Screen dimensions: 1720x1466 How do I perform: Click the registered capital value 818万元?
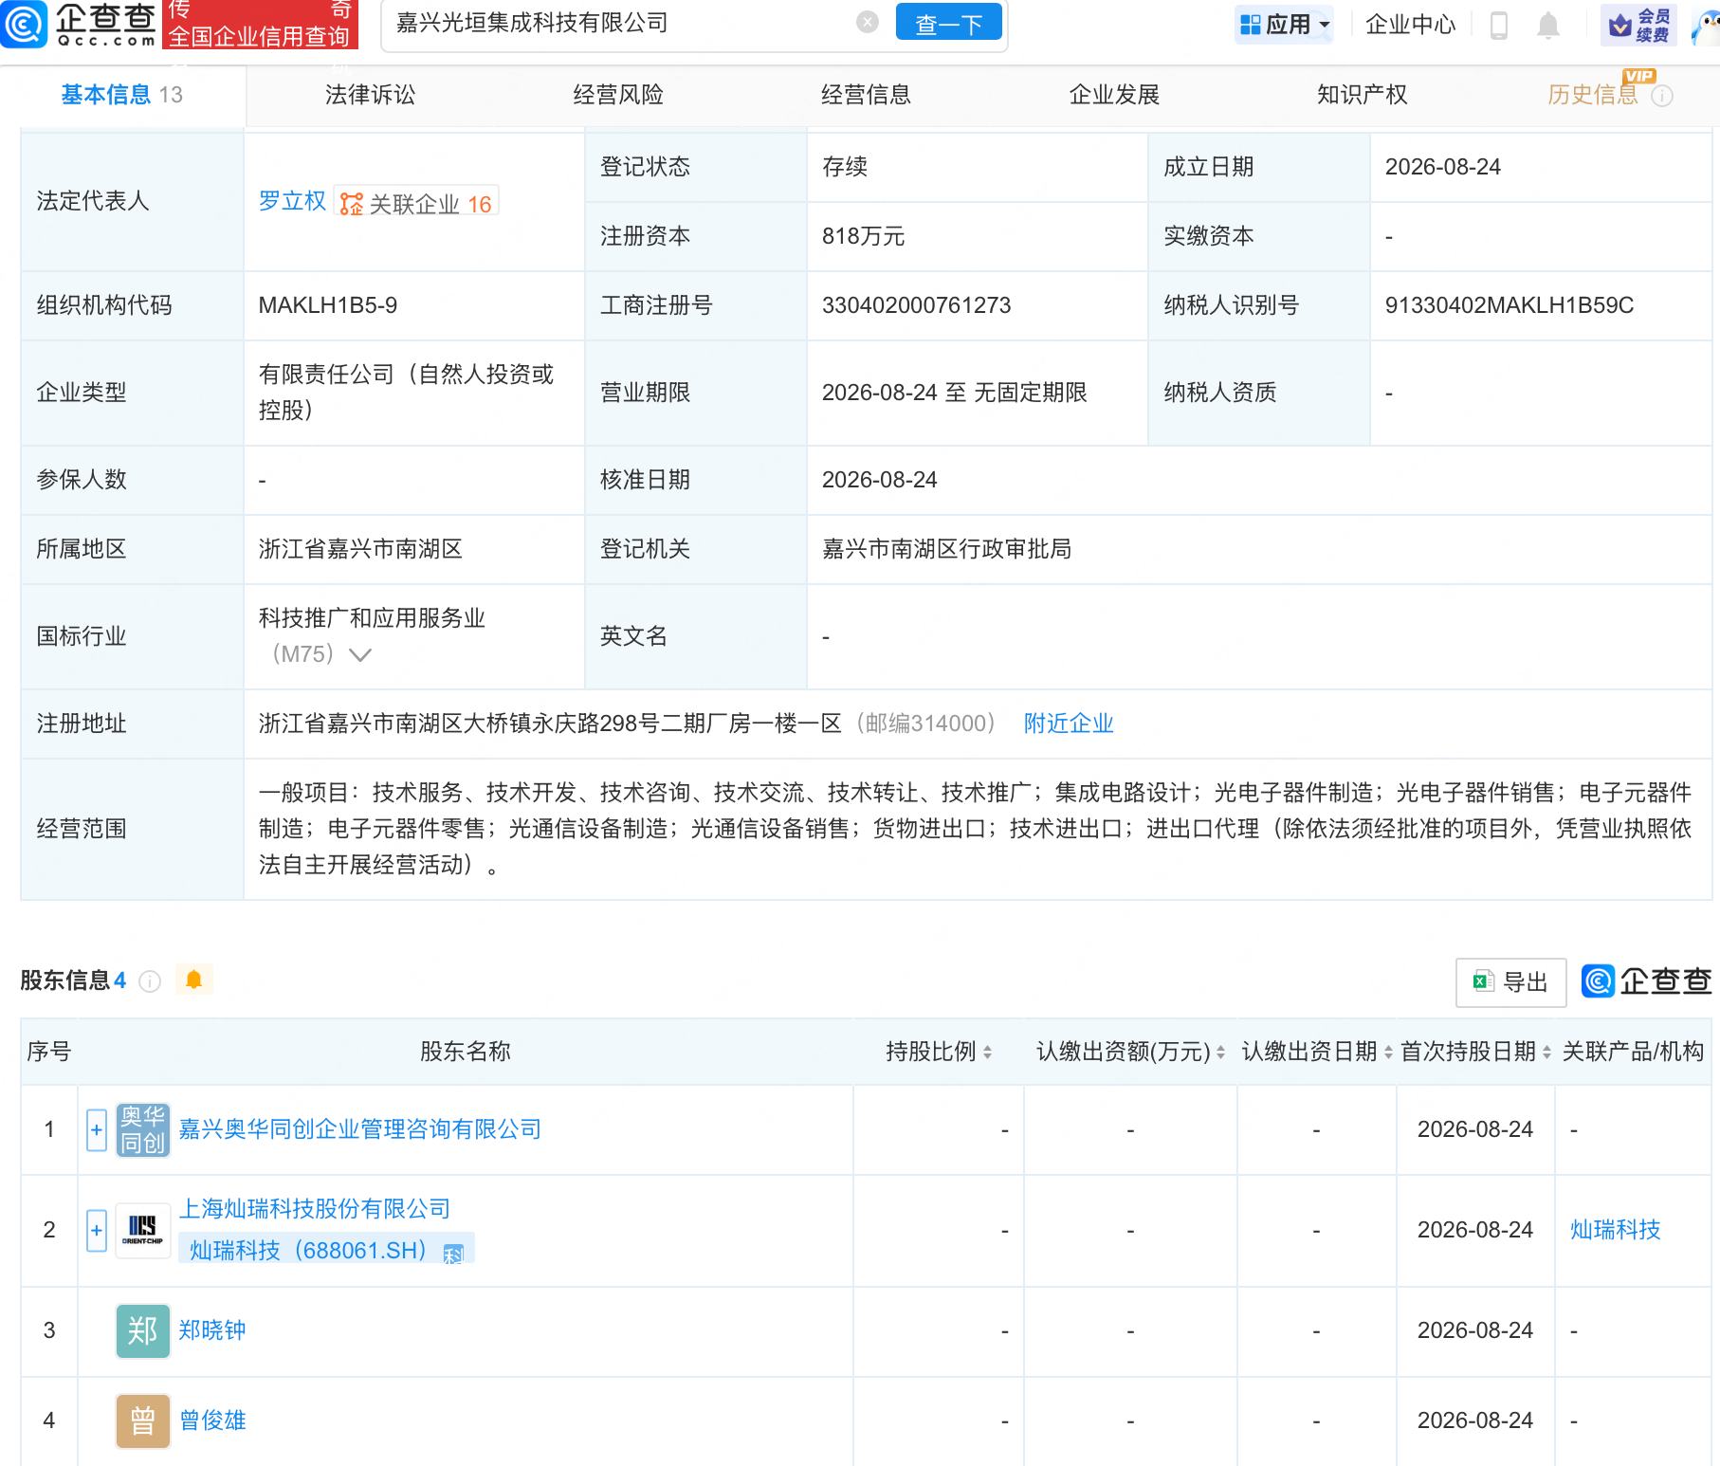point(864,236)
